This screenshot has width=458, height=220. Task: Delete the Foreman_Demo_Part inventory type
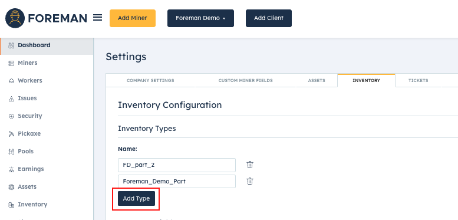tap(250, 181)
